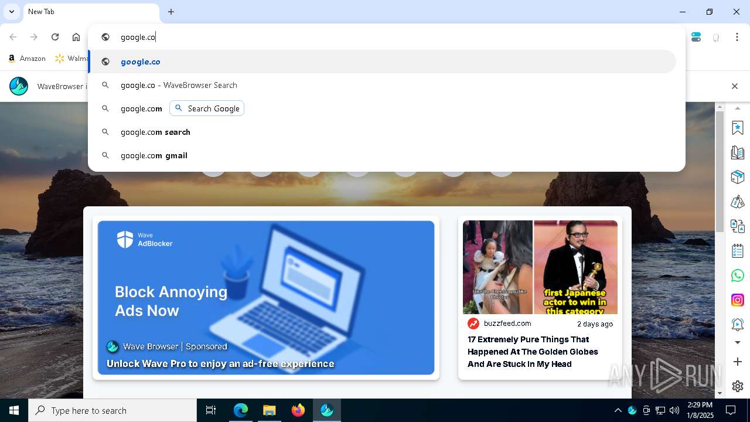
Task: Open the bookmarks star sidebar icon
Action: (738, 127)
